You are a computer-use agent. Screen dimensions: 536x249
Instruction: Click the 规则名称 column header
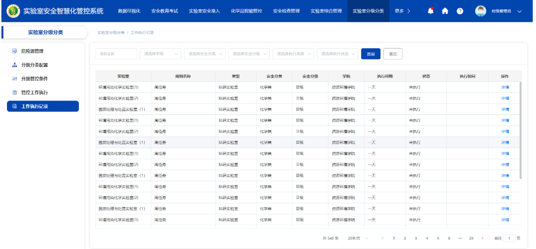183,76
